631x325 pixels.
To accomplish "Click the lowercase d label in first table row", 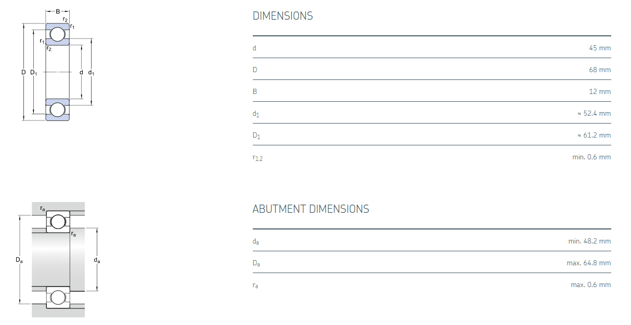I will (254, 48).
